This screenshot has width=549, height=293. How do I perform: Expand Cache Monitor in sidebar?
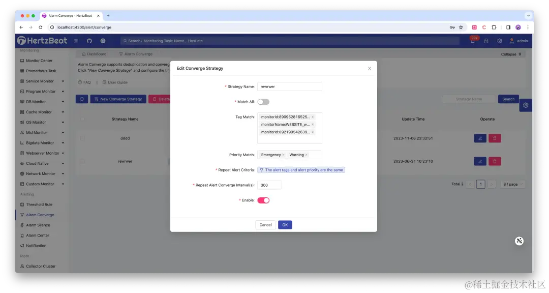click(42, 112)
